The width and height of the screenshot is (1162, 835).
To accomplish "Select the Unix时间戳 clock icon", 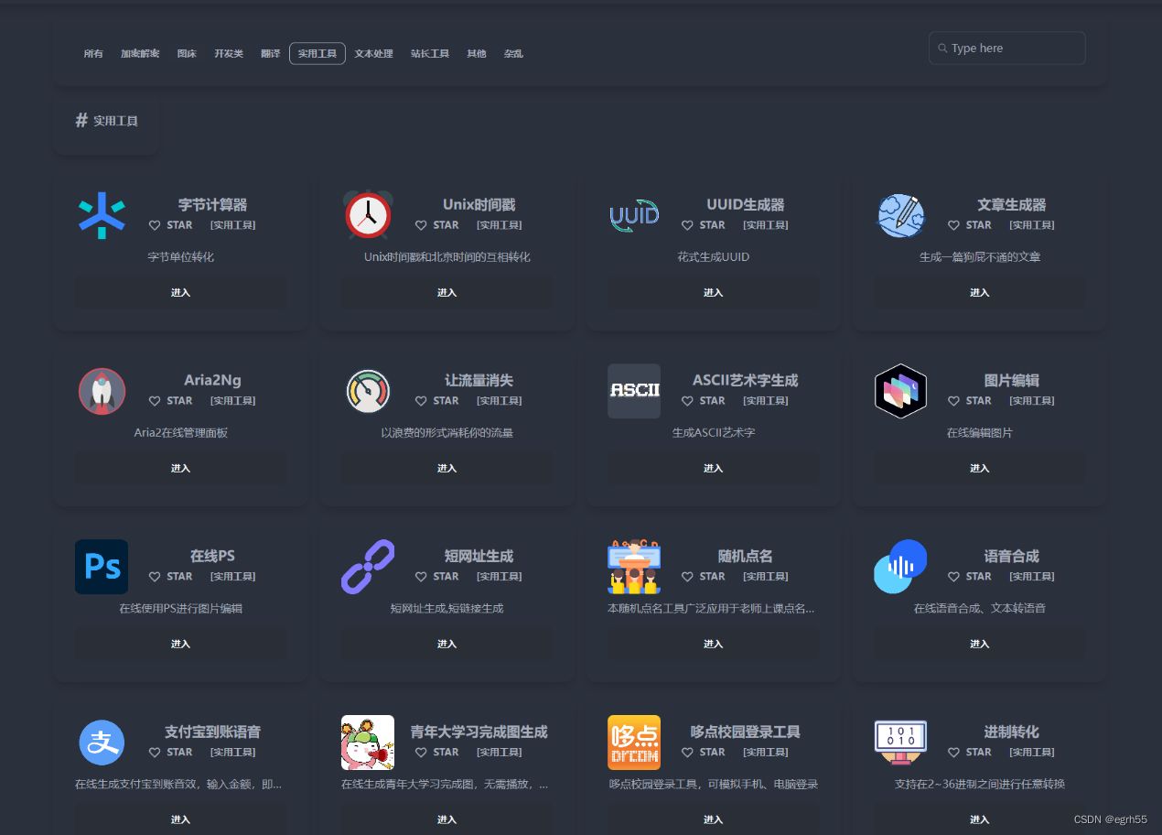I will click(368, 215).
